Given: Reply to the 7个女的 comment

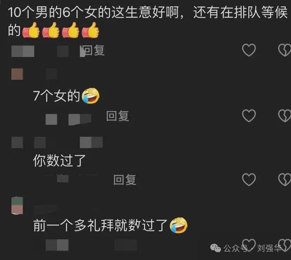Looking at the screenshot, I should point(118,116).
